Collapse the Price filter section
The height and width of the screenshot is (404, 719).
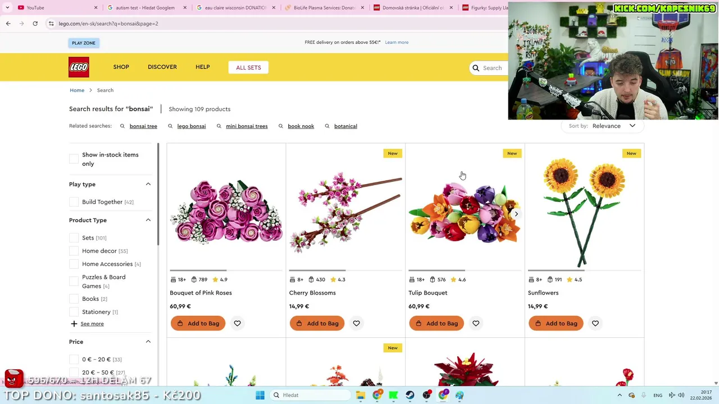[148, 342]
